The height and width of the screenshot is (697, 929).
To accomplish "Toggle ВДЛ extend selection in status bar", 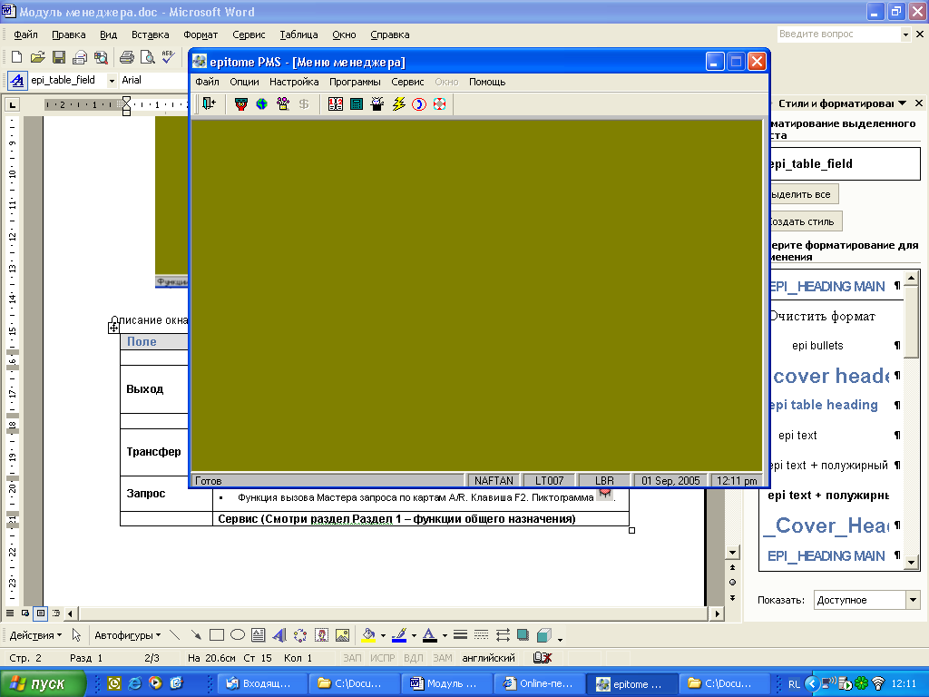I will point(413,658).
